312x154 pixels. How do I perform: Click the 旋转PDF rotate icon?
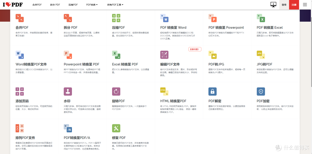pyautogui.click(x=116, y=91)
